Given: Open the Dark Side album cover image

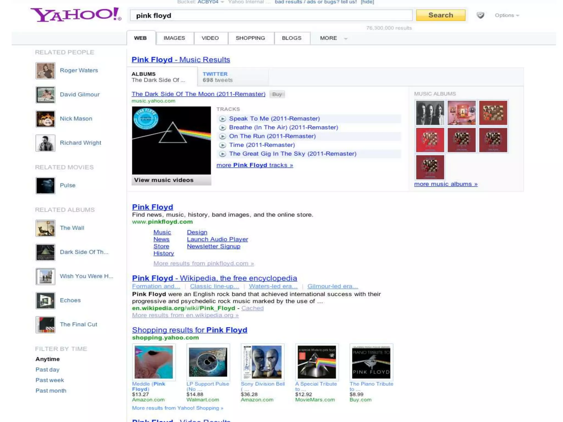Looking at the screenshot, I should pos(171,140).
